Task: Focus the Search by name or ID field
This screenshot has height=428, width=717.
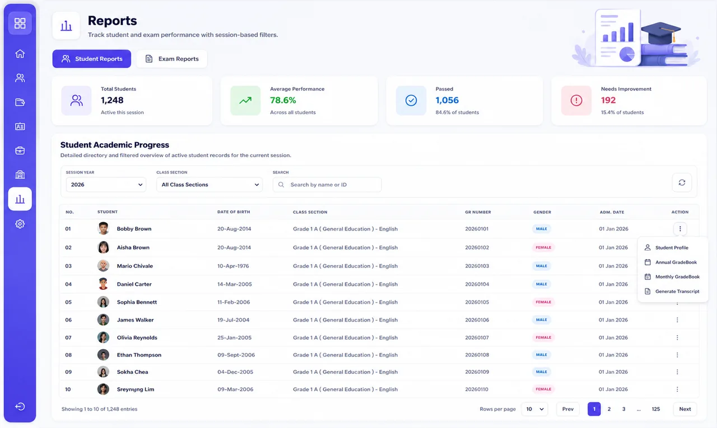Action: 327,185
